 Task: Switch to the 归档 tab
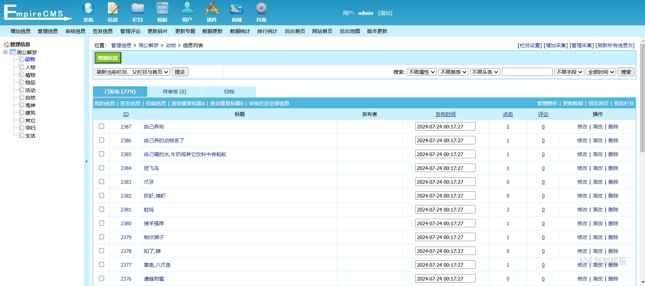(229, 91)
